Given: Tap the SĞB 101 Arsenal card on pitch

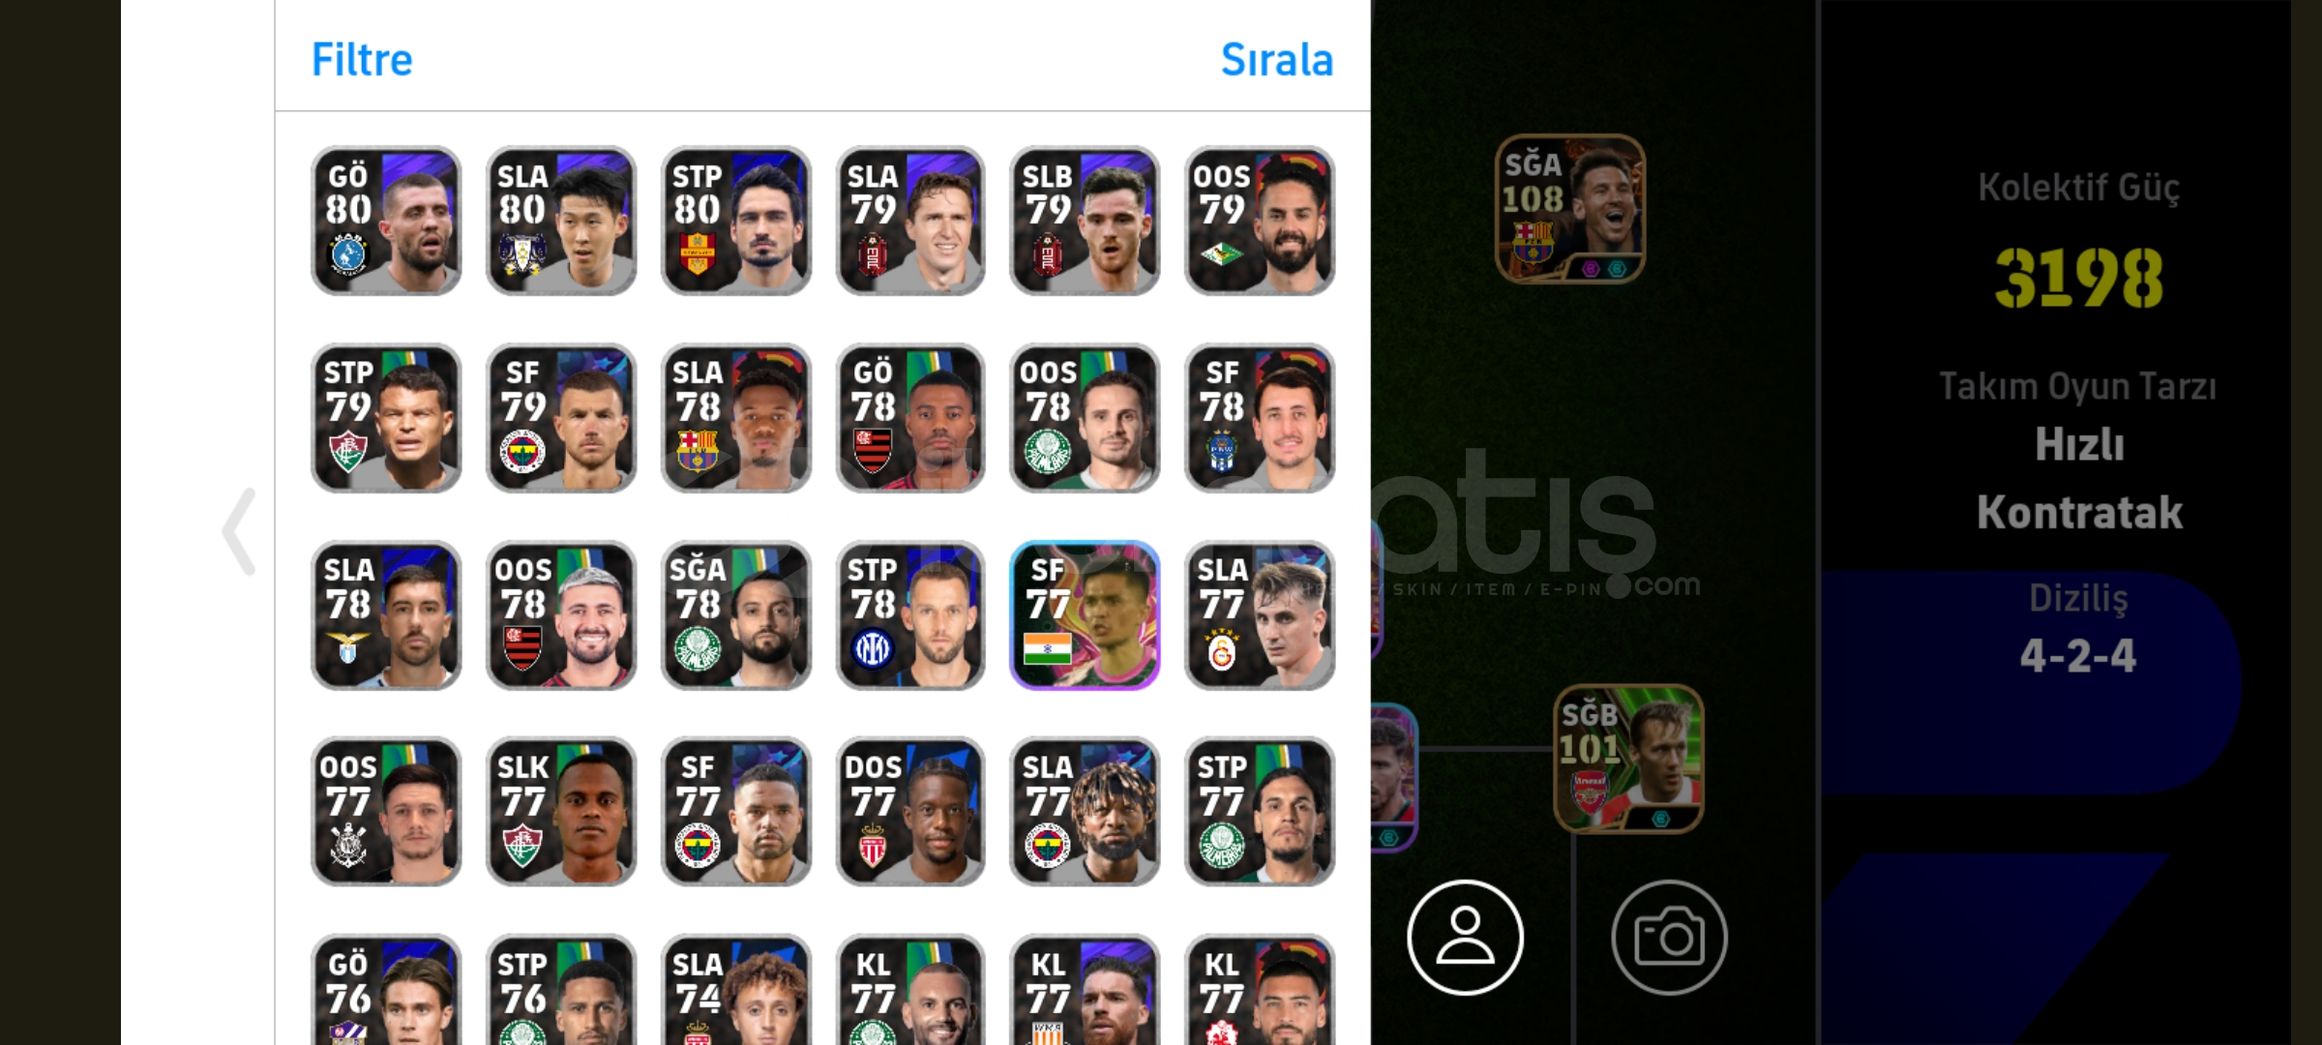Looking at the screenshot, I should click(x=1629, y=759).
